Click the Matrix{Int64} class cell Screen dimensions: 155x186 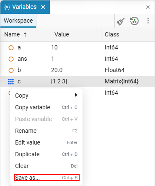(121, 81)
